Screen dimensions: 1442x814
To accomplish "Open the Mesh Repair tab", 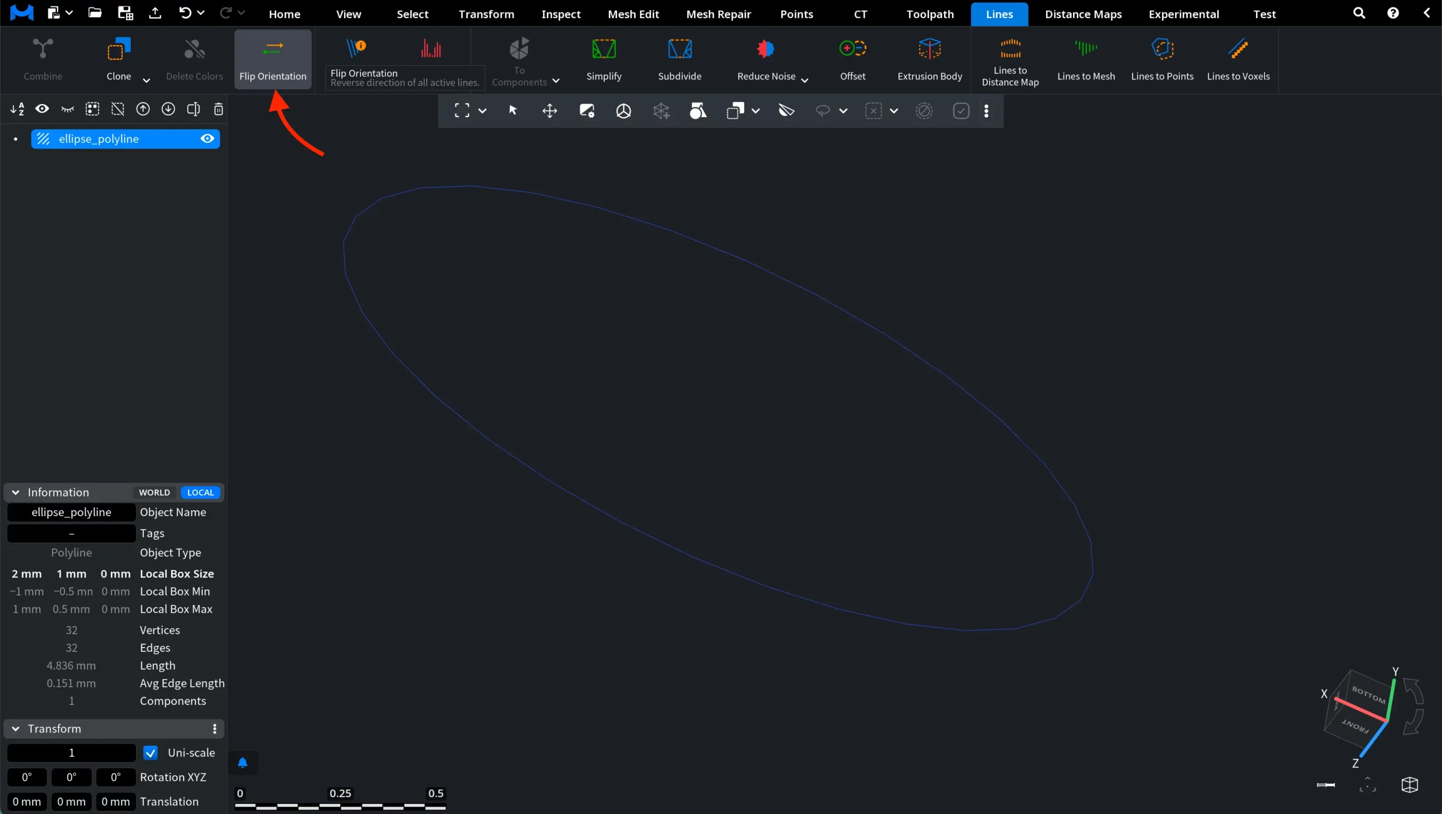I will [718, 14].
